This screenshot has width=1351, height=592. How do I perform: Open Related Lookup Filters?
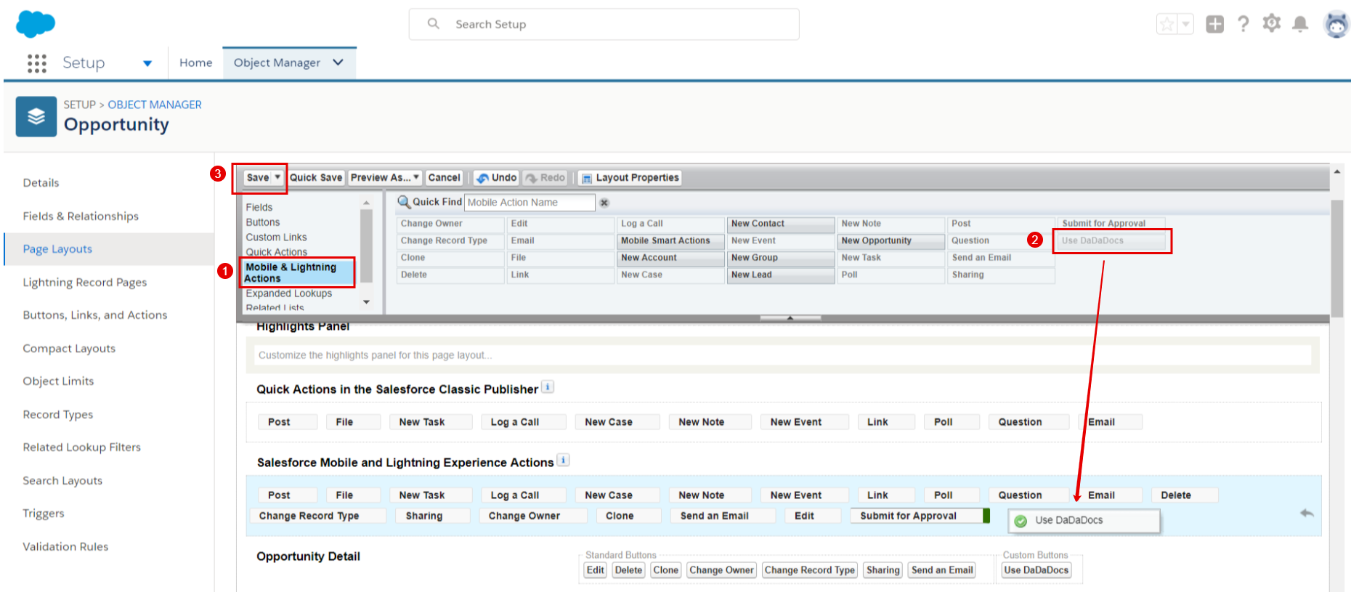(x=82, y=447)
